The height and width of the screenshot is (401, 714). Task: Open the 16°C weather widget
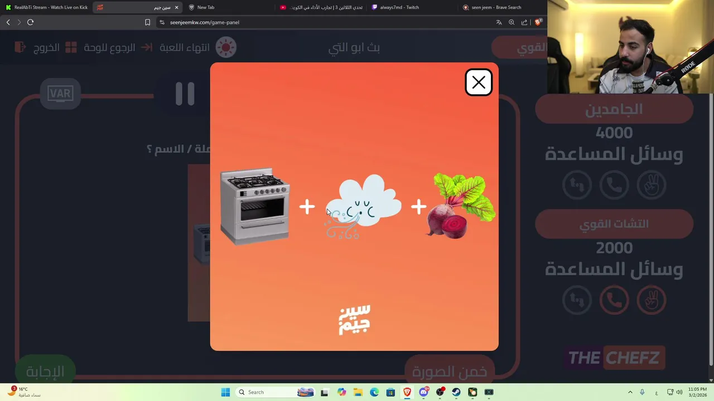click(23, 392)
